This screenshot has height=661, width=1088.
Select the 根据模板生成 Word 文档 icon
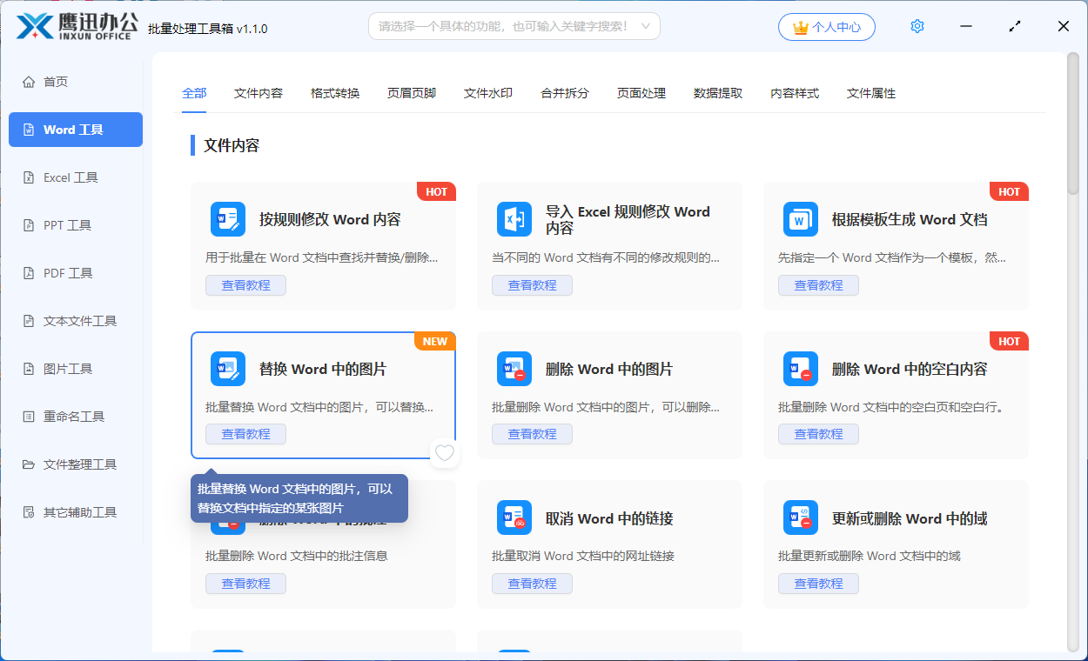[x=801, y=219]
